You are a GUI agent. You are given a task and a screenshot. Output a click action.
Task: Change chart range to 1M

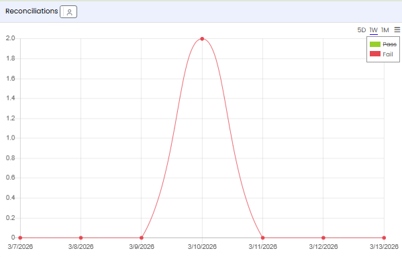pyautogui.click(x=385, y=30)
